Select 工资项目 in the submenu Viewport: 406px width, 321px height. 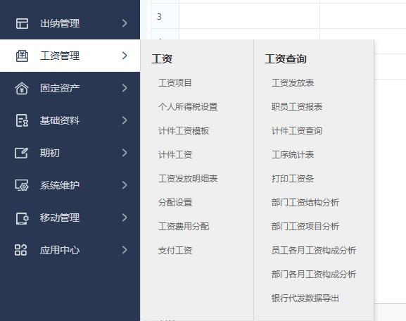click(175, 83)
